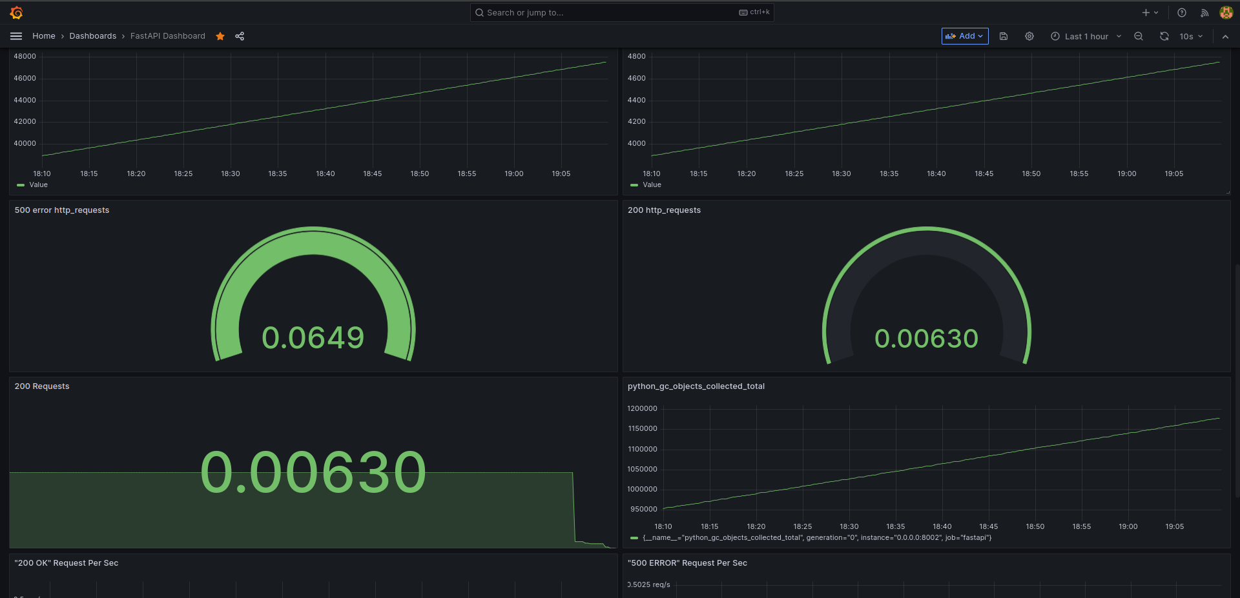Focus the Search or jump to field
The width and height of the screenshot is (1240, 598).
[622, 12]
